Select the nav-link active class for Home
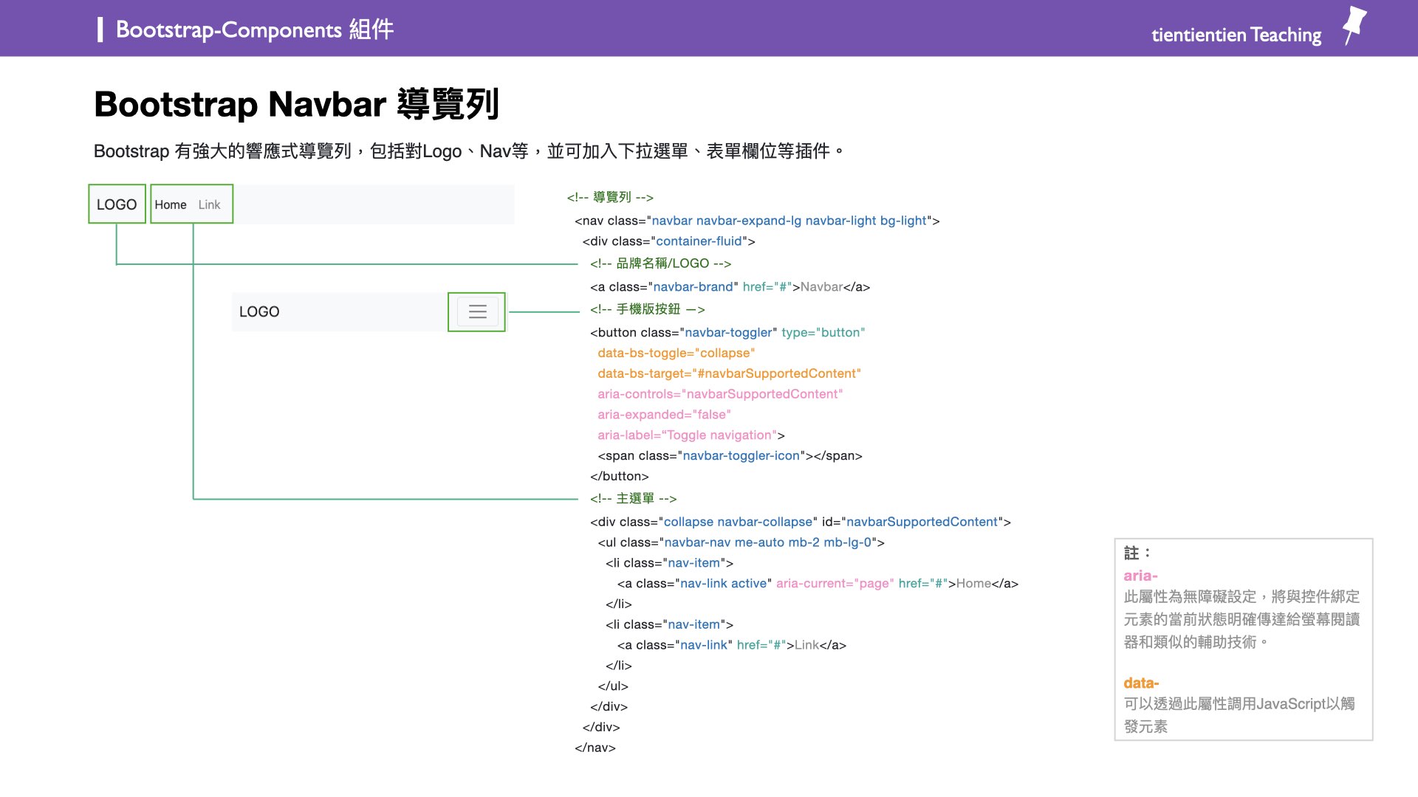The height and width of the screenshot is (797, 1418). 725,583
